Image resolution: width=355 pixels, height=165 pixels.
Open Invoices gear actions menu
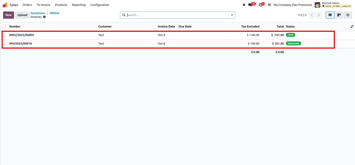(44, 17)
